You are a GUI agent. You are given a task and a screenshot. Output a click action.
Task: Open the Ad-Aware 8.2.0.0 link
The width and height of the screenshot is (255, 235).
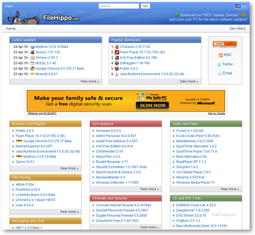pyautogui.click(x=108, y=131)
